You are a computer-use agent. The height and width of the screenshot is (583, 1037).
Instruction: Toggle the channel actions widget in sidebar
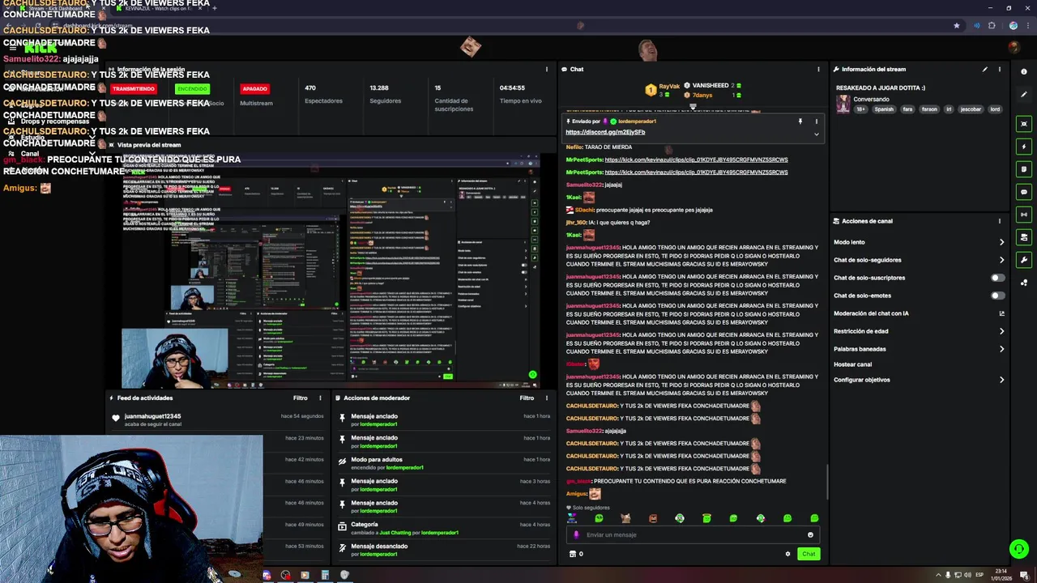coord(1024,237)
